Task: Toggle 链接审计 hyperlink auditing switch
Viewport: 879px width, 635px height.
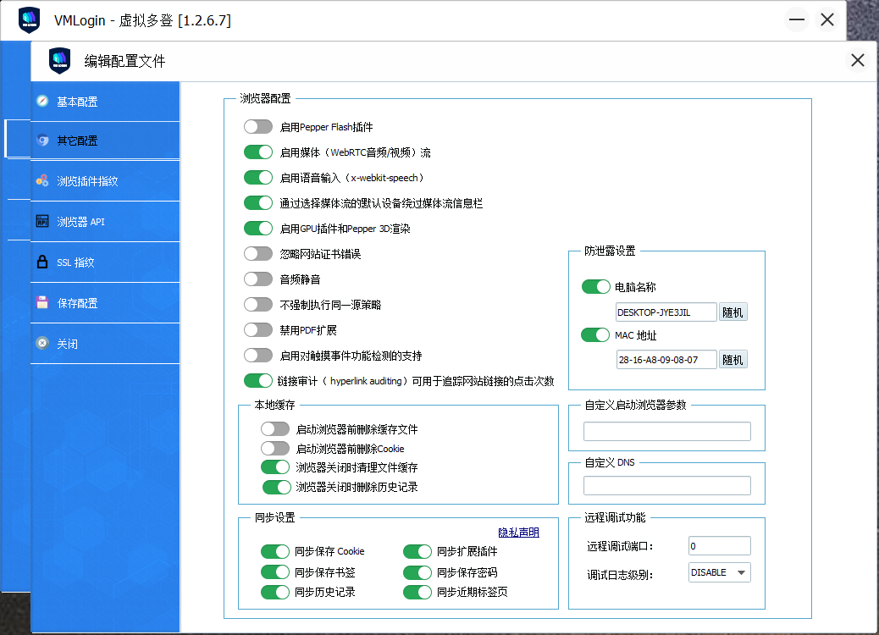Action: 258,381
